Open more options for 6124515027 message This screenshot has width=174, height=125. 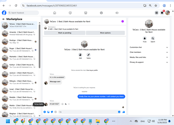point(69,104)
